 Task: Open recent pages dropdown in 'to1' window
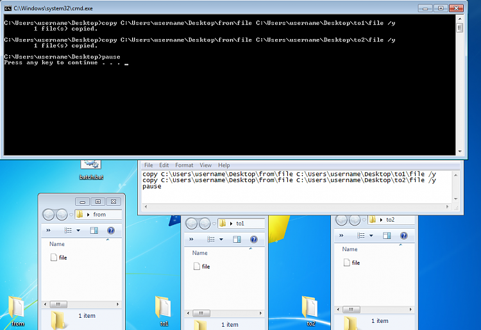click(214, 224)
